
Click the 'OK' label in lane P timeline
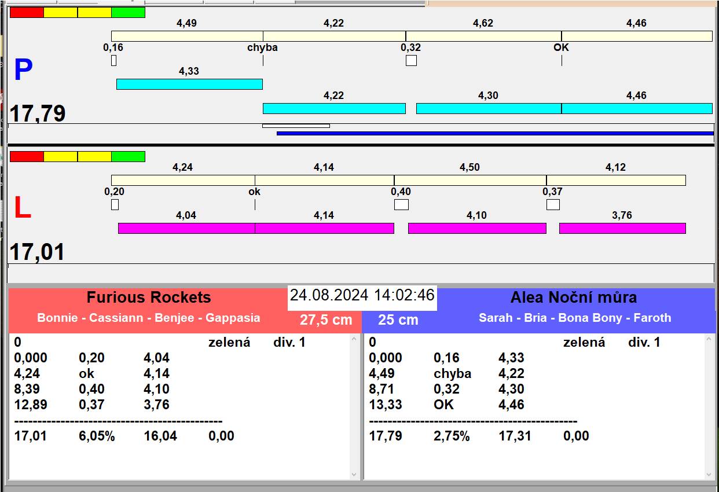(x=562, y=47)
